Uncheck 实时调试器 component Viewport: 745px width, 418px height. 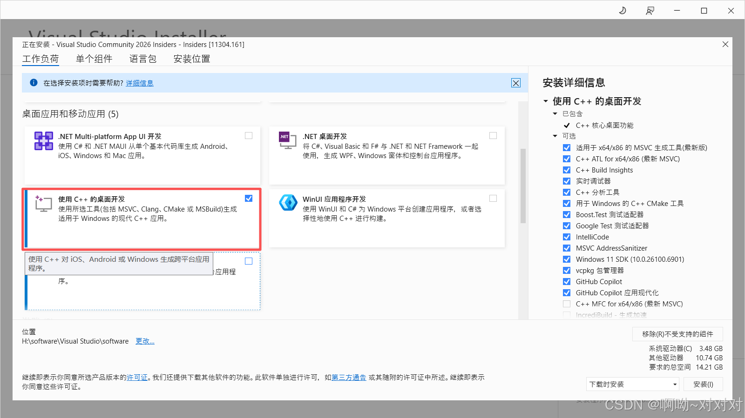click(567, 181)
